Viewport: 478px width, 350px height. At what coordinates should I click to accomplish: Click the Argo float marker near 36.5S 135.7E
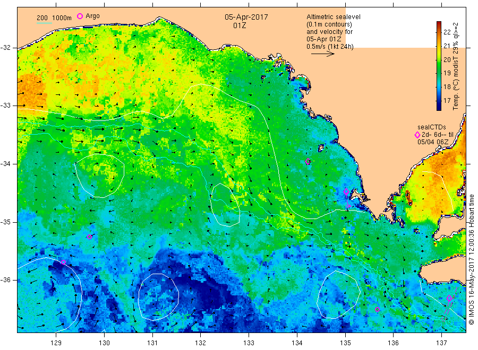pos(377,310)
